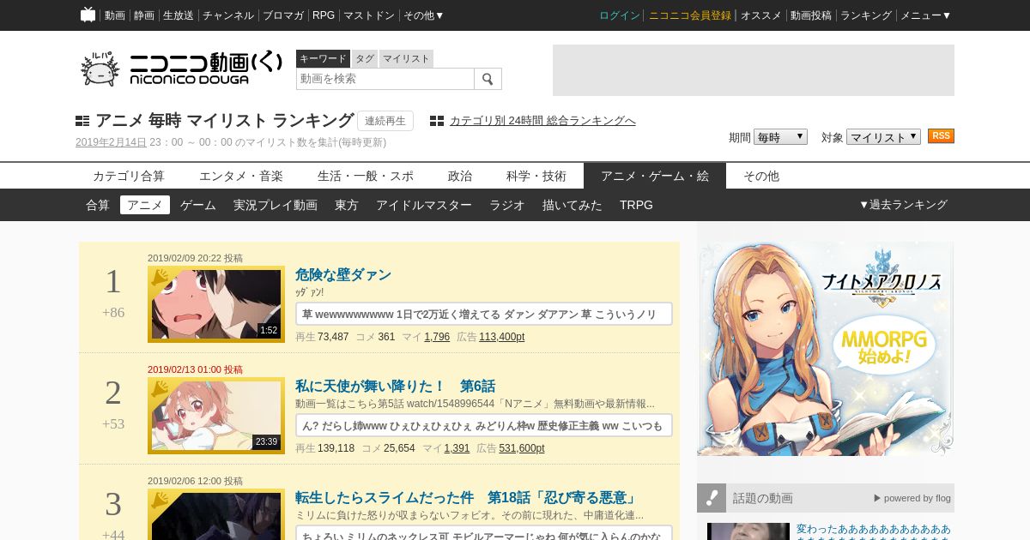1030x540 pixels.
Task: Click 話題の動画 sidebar video thumbnail
Action: coord(748,531)
